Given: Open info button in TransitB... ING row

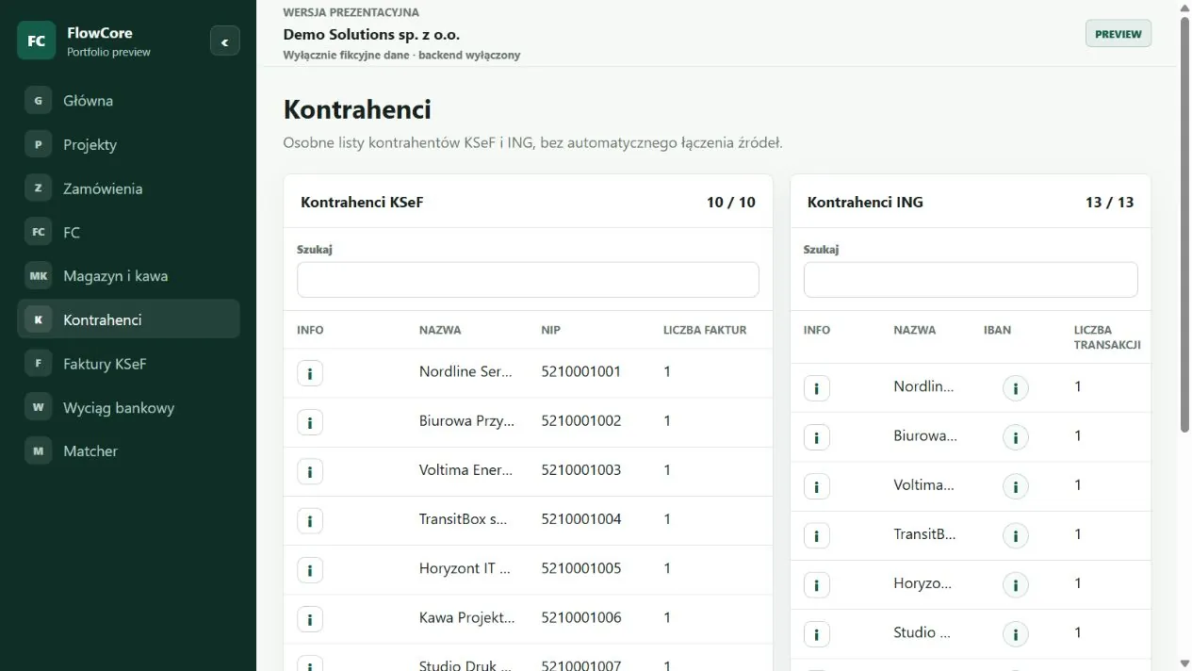Looking at the screenshot, I should pos(816,535).
